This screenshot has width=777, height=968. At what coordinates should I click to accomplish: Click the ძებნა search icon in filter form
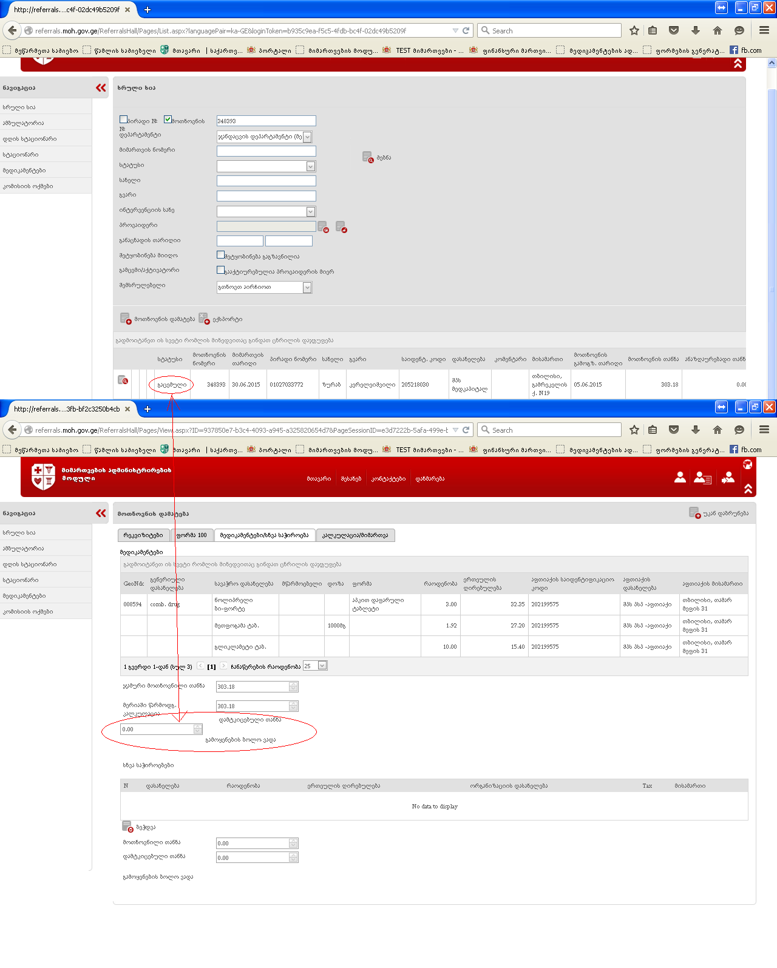[x=368, y=158]
